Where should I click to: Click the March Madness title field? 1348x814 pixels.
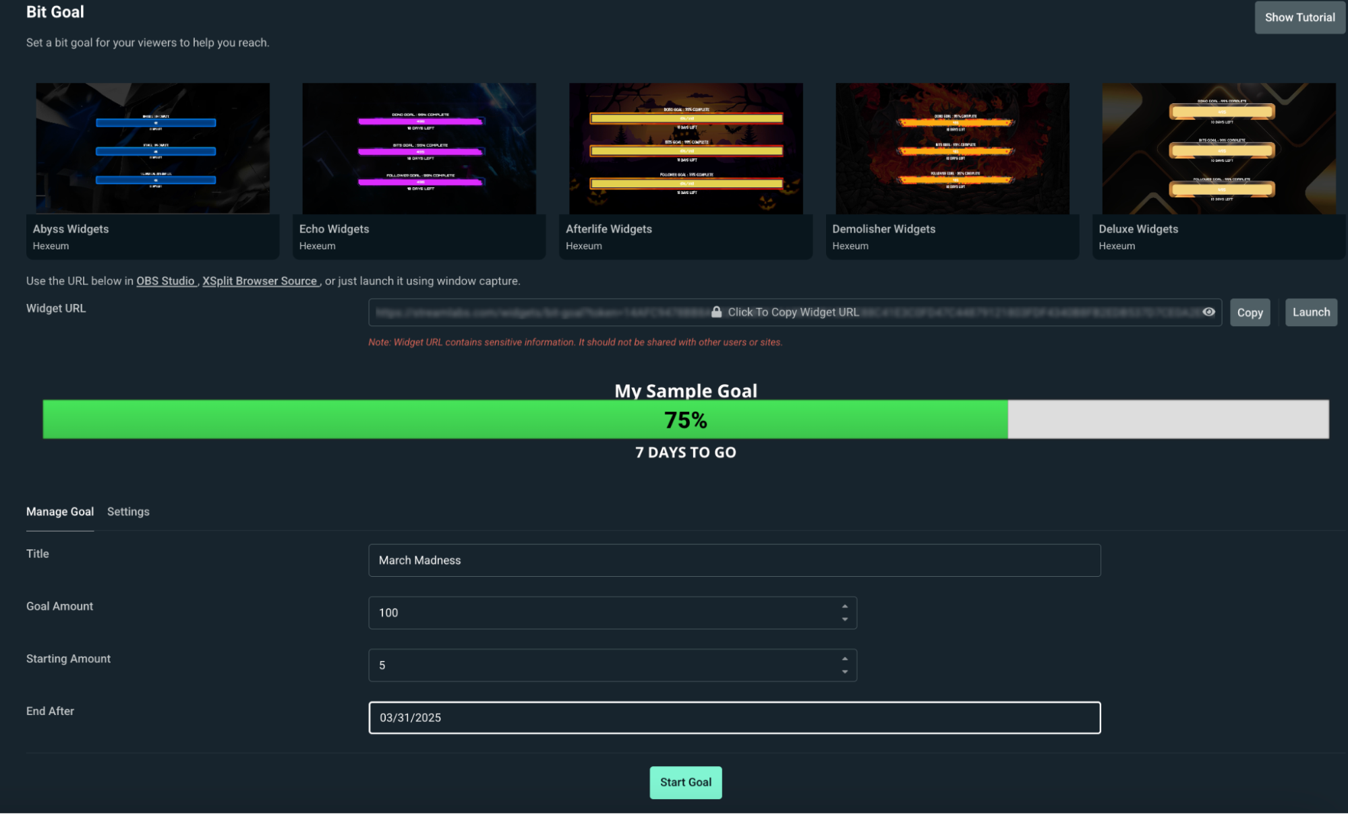pos(734,560)
